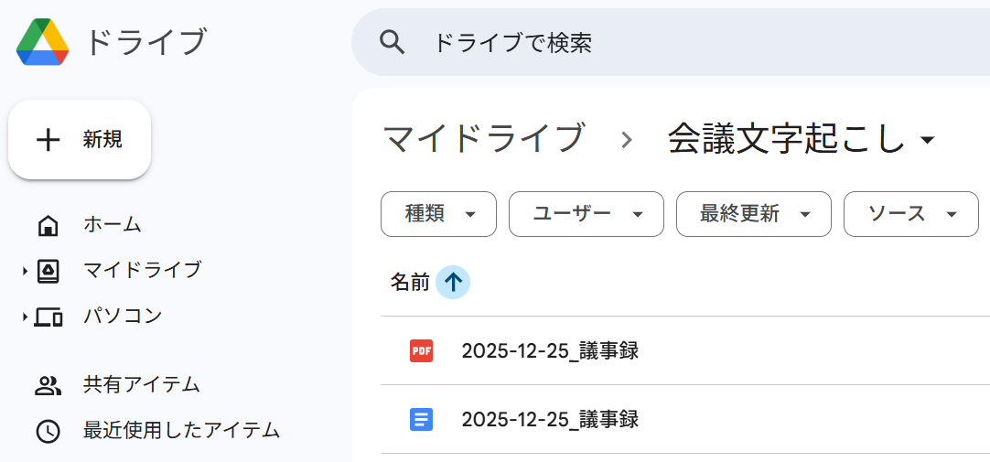Click the Home icon in sidebar
Image resolution: width=990 pixels, height=462 pixels.
pos(48,225)
